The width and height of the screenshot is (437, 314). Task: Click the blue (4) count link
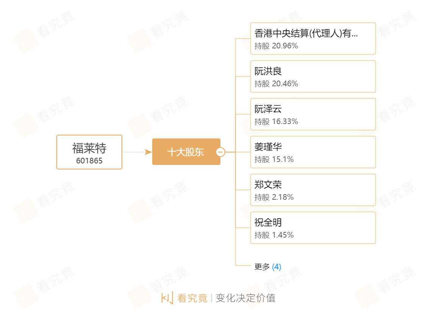click(276, 267)
